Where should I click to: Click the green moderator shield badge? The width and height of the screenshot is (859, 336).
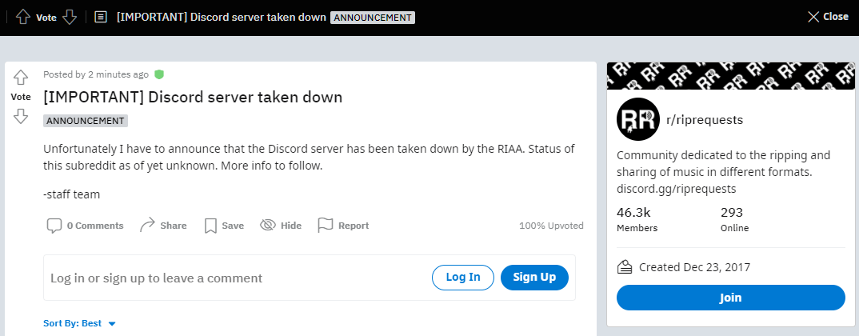tap(159, 74)
